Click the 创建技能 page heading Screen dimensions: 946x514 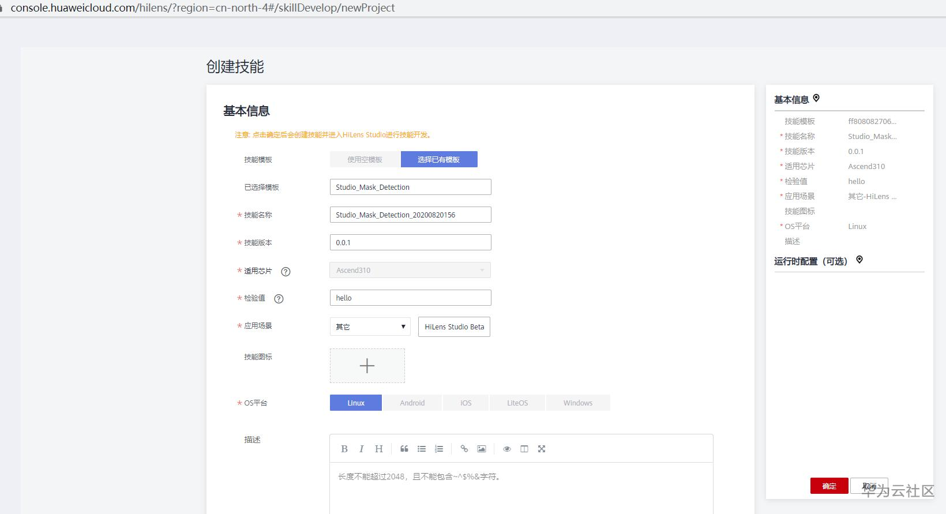coord(235,67)
